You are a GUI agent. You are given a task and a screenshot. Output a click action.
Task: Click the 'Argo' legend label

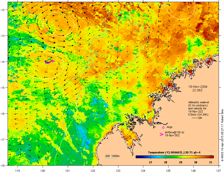click(x=170, y=127)
